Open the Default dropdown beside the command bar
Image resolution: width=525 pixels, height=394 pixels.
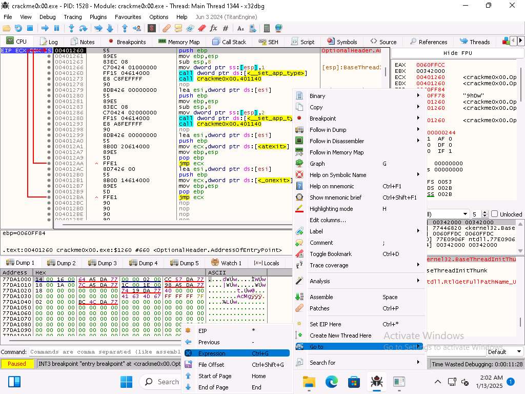(x=504, y=352)
